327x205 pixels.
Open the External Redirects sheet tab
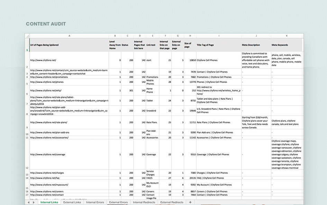(172, 202)
